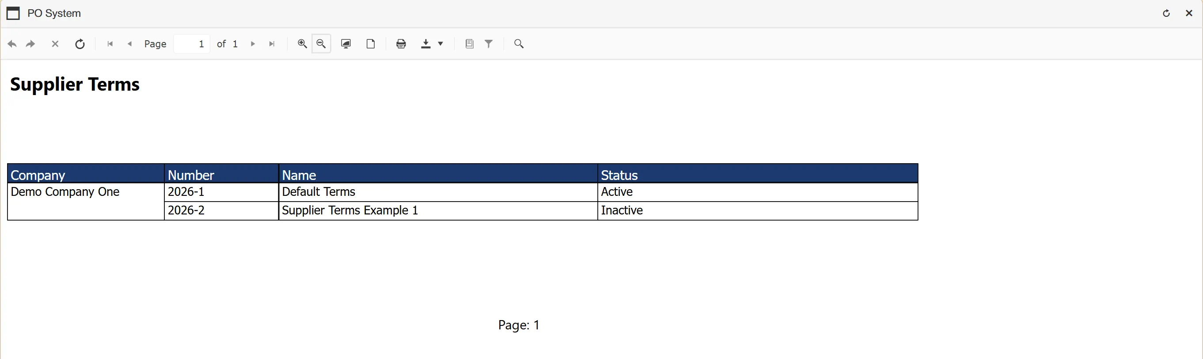1203x359 pixels.
Task: Click the Name column header
Action: coord(438,174)
